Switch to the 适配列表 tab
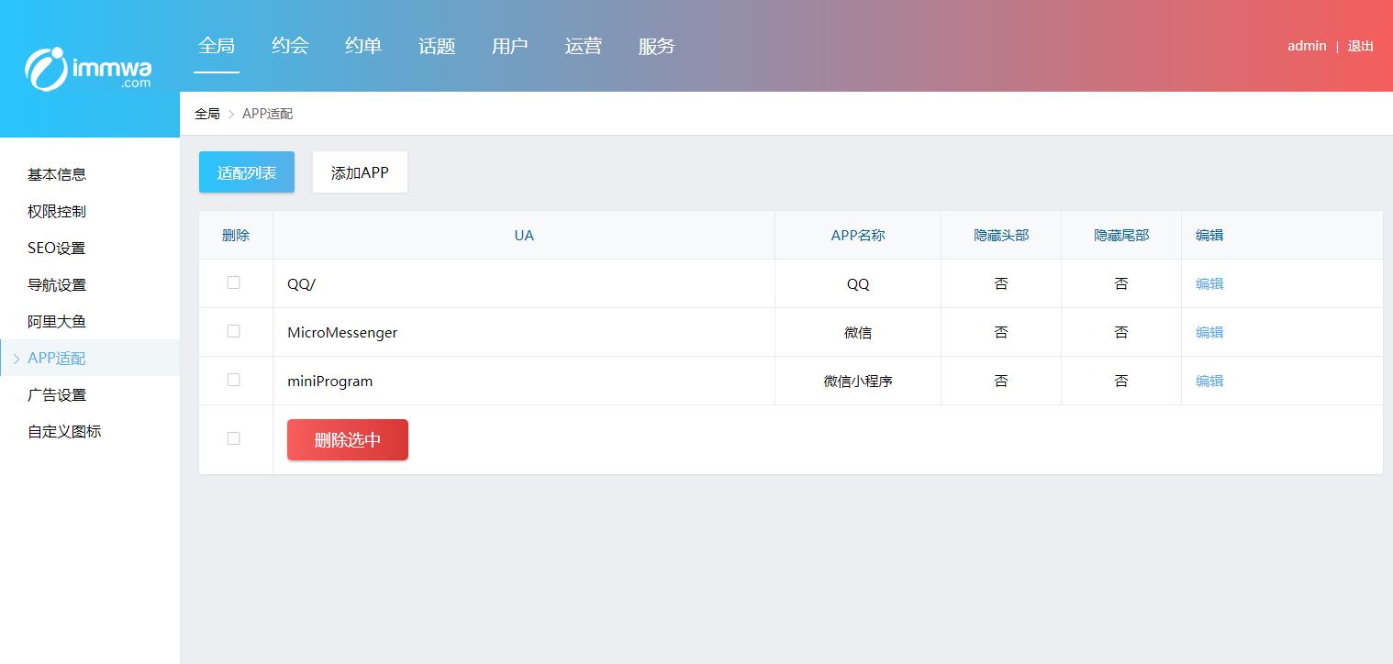The height and width of the screenshot is (664, 1393). tap(246, 172)
